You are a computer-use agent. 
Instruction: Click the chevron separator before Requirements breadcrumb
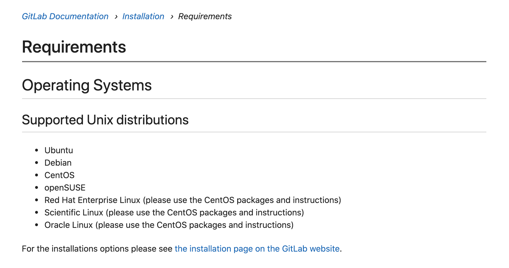click(172, 17)
